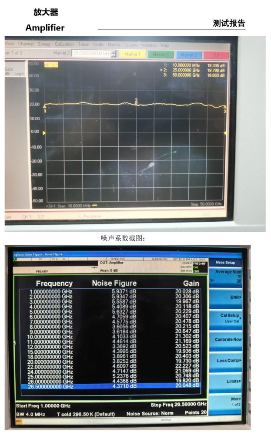Click Marker 2 frequency stepper arrows
This screenshot has width=271, height=436.
pyautogui.click(x=114, y=54)
